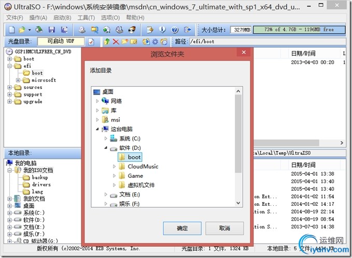Click the Open file folder icon
352x258 pixels.
pyautogui.click(x=22, y=29)
